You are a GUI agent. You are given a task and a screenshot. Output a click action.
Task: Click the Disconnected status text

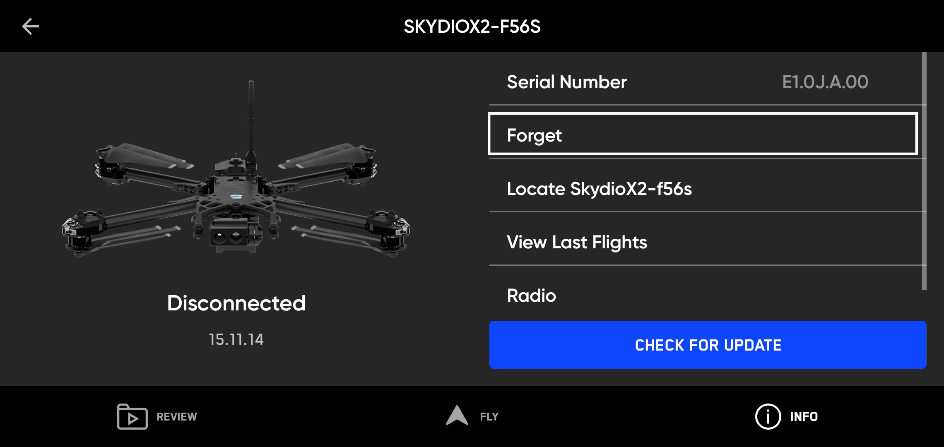pyautogui.click(x=236, y=303)
